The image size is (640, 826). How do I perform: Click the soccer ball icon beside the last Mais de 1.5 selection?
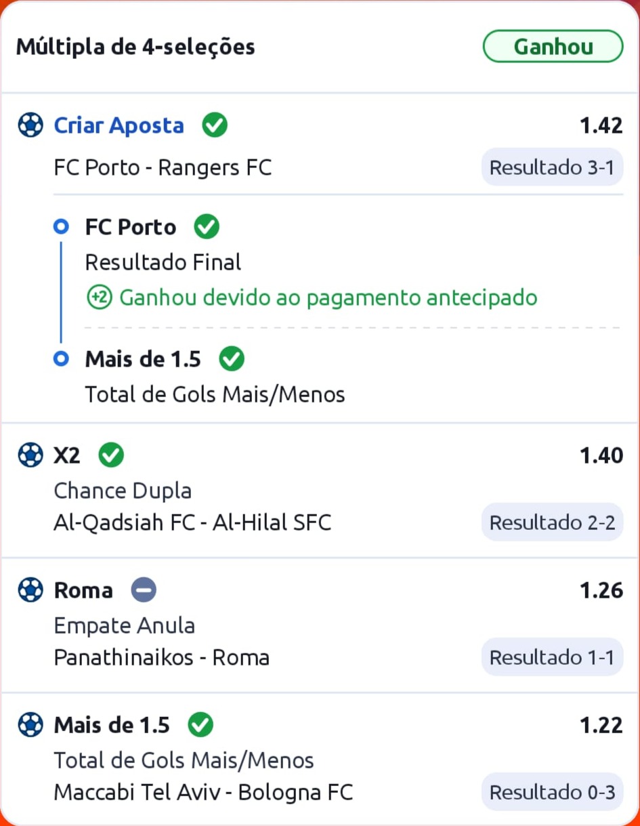pos(30,725)
